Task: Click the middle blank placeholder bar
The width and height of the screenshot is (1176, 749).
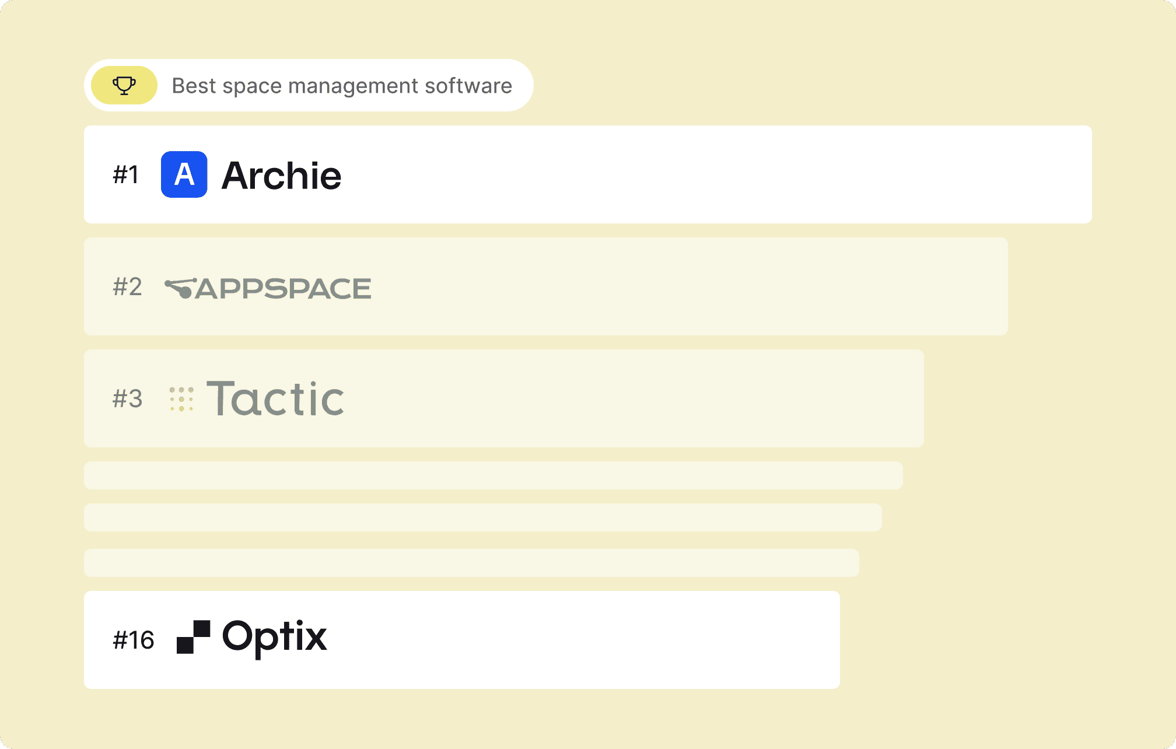Action: 483,517
